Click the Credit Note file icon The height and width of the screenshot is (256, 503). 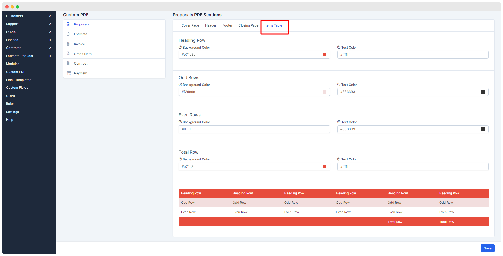pyautogui.click(x=68, y=54)
